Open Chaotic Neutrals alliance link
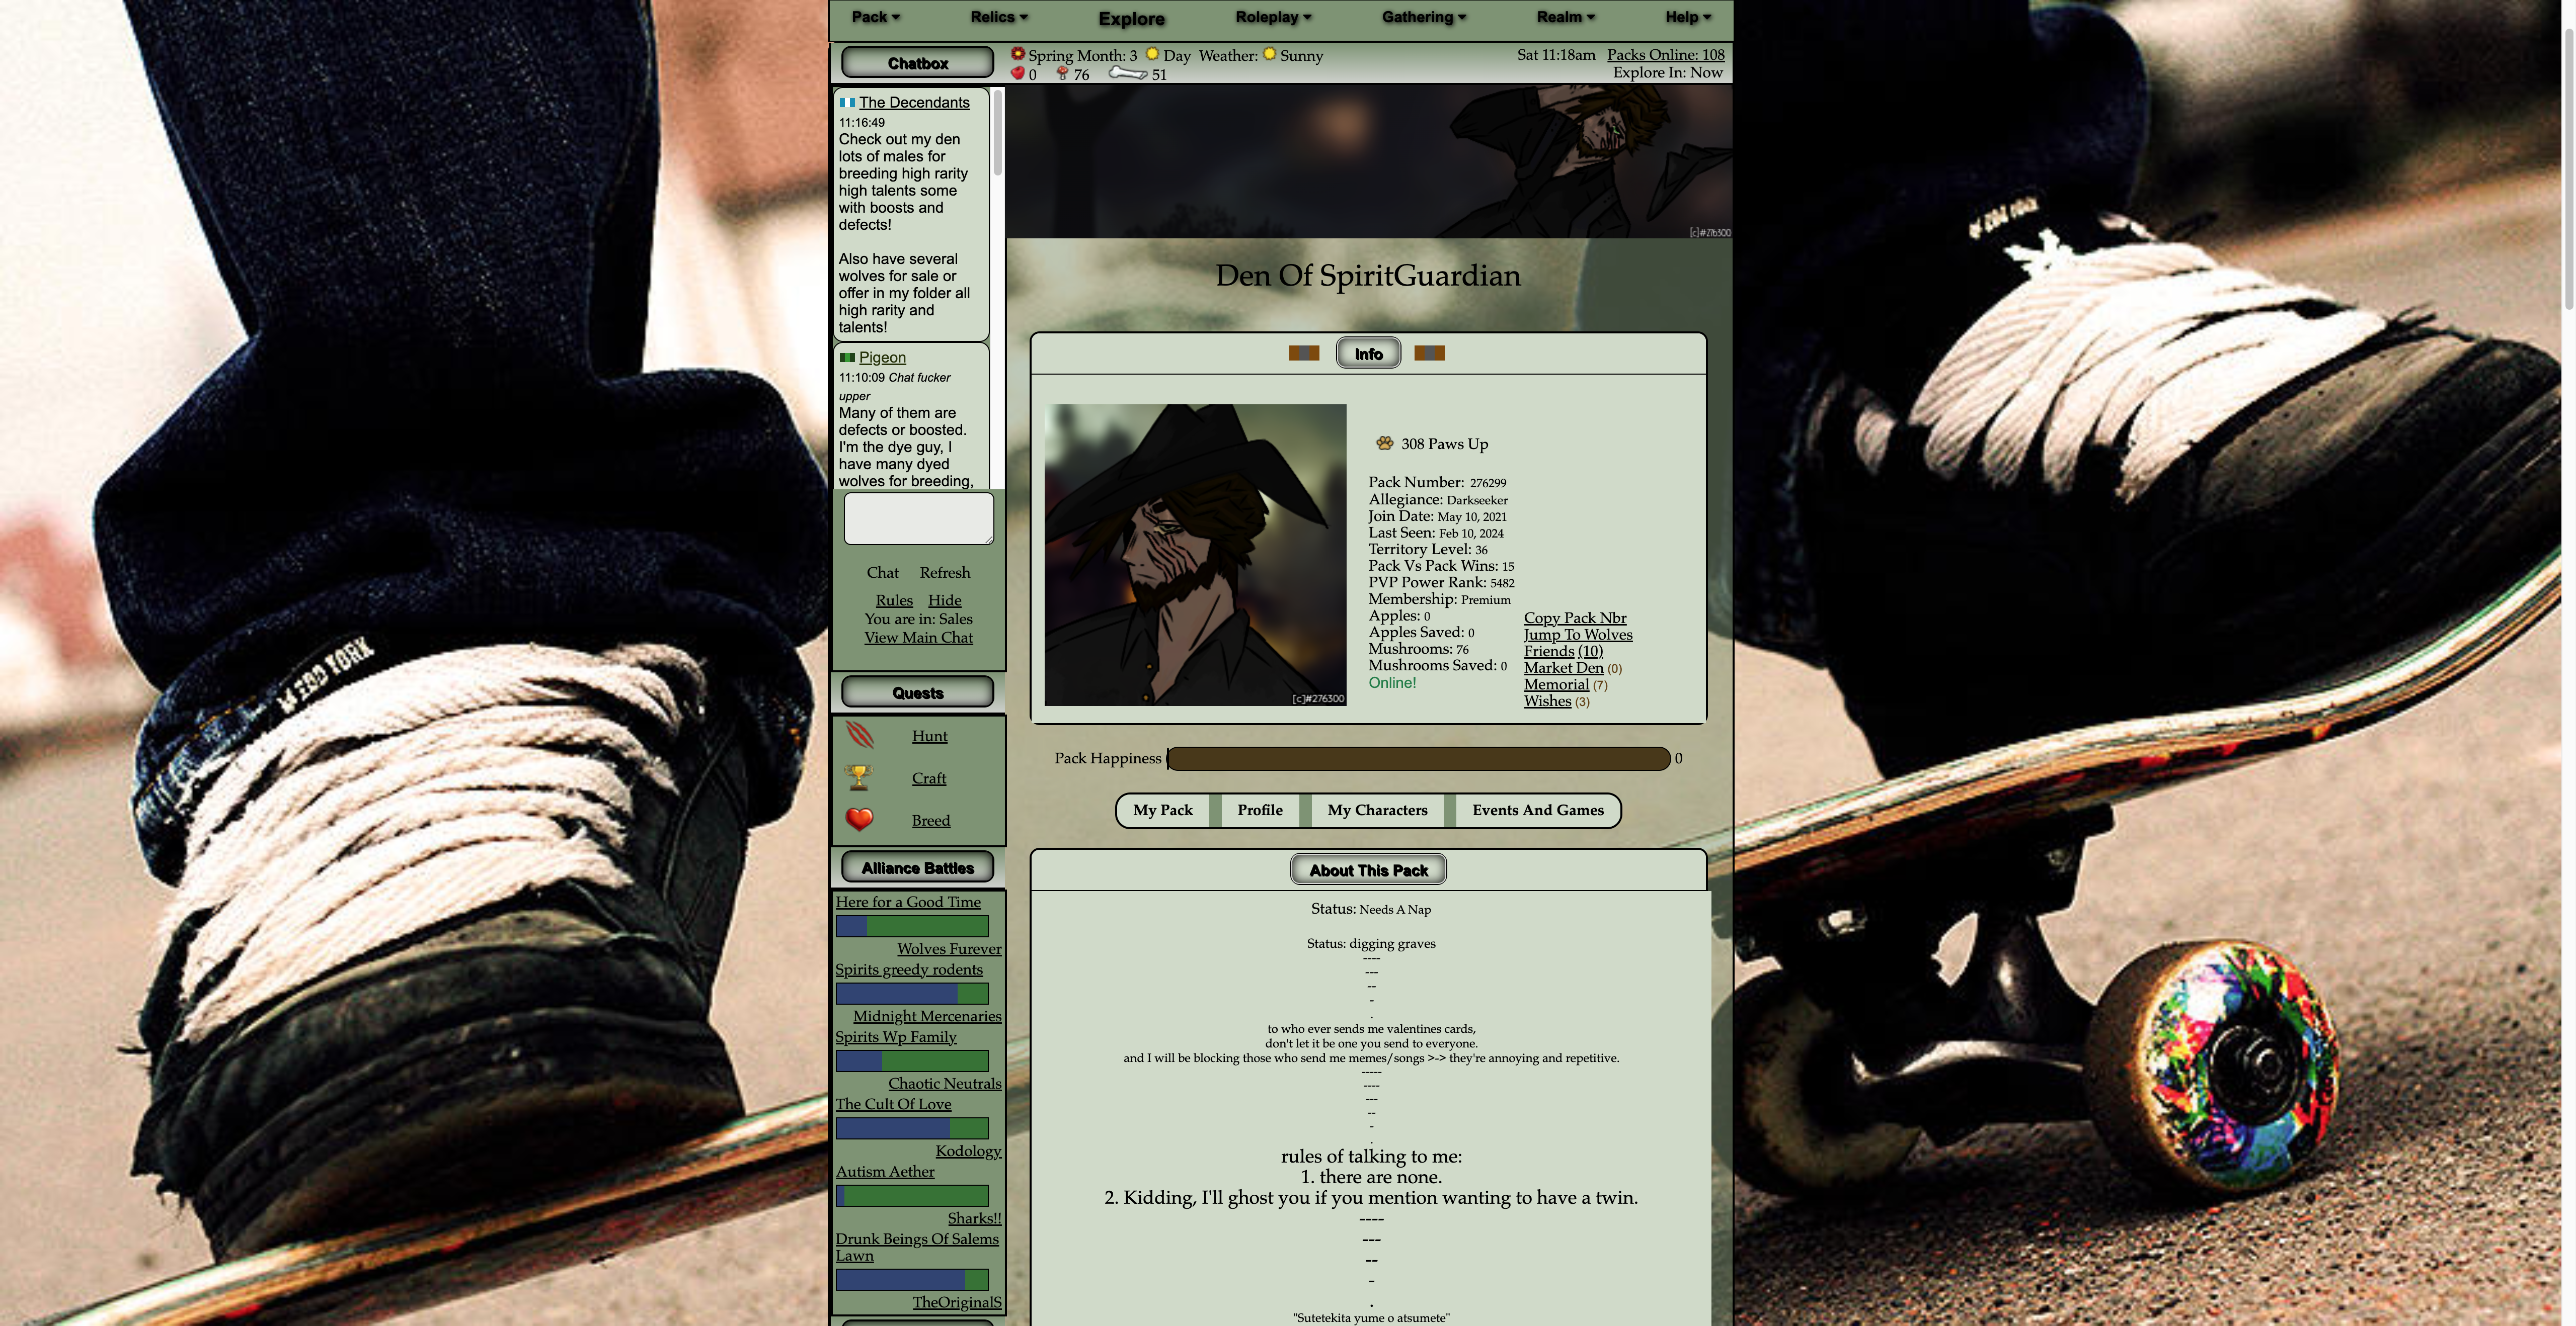Screen dimensions: 2576x1326 coord(944,1084)
